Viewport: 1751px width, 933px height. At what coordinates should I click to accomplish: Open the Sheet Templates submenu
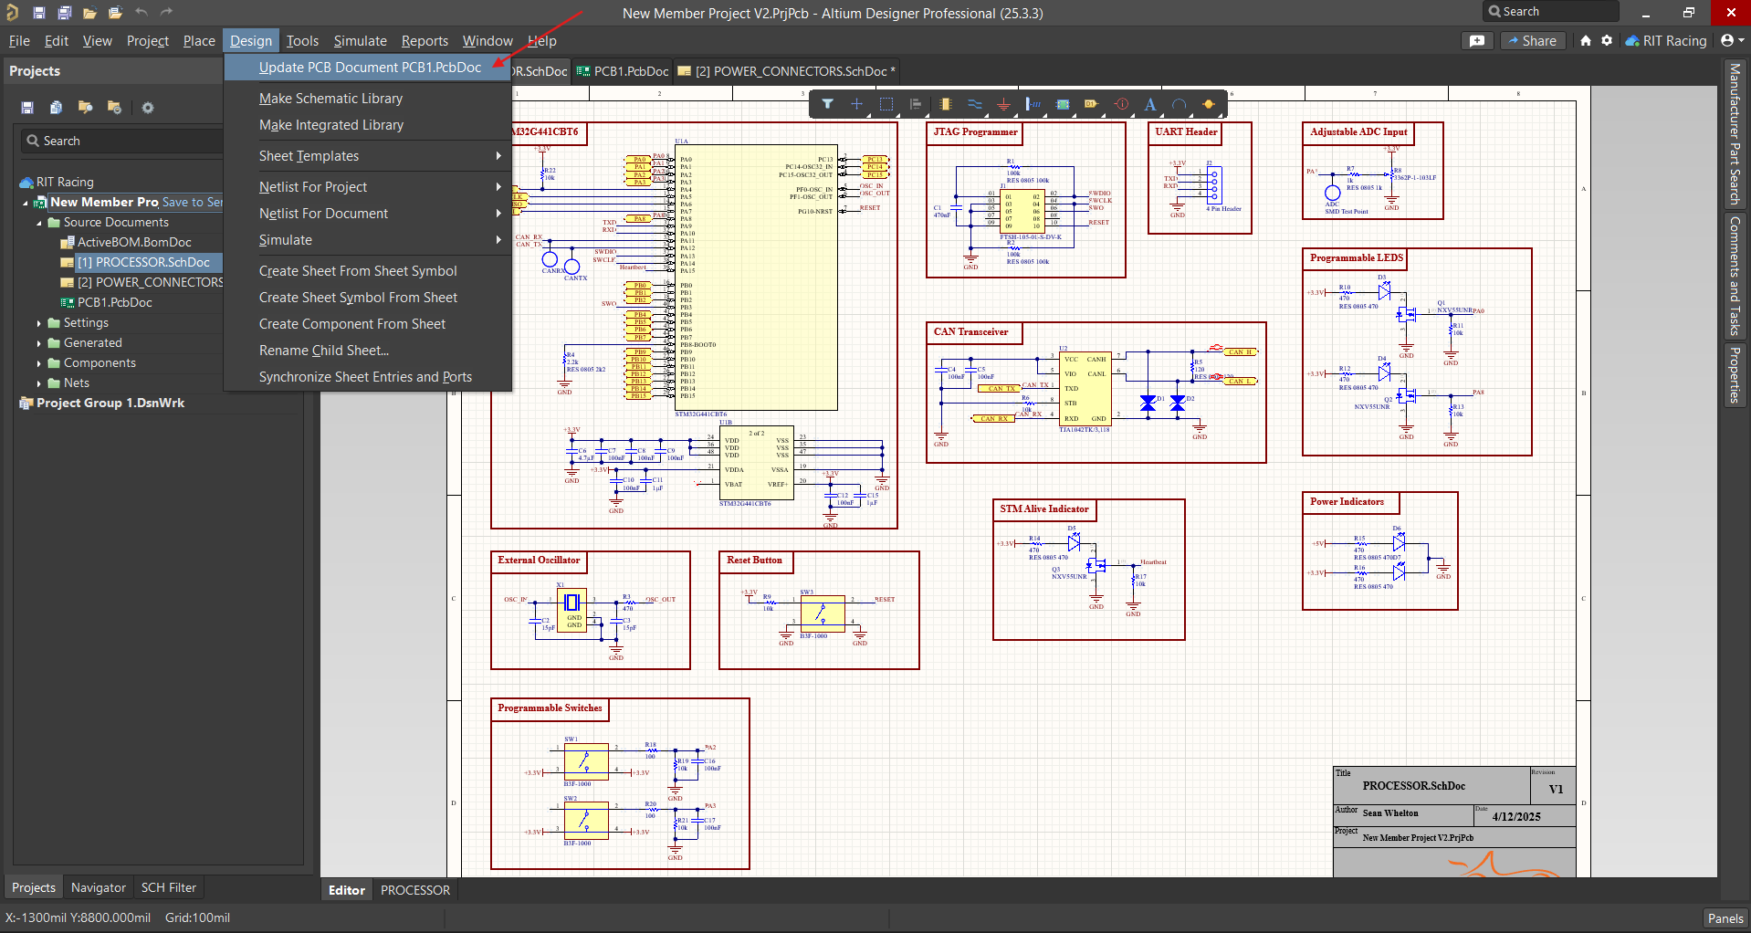[x=368, y=156]
